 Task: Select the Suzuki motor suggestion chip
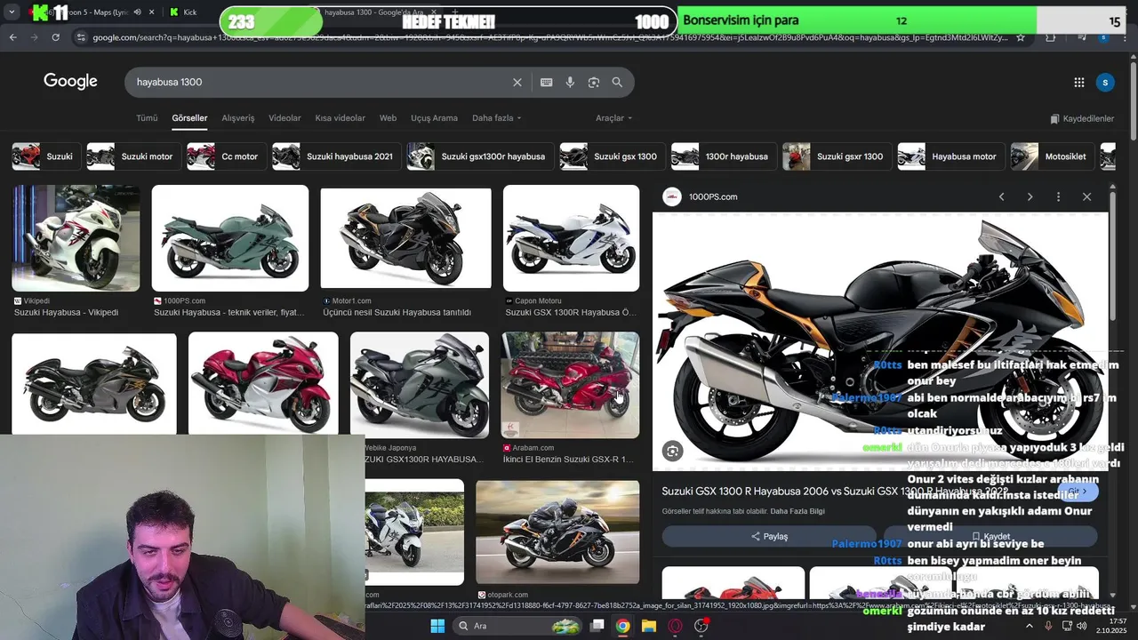(132, 156)
